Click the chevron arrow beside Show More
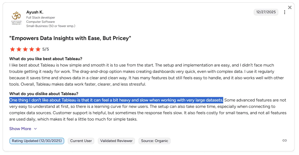Viewport: 299px width, 155px height. tap(35, 129)
